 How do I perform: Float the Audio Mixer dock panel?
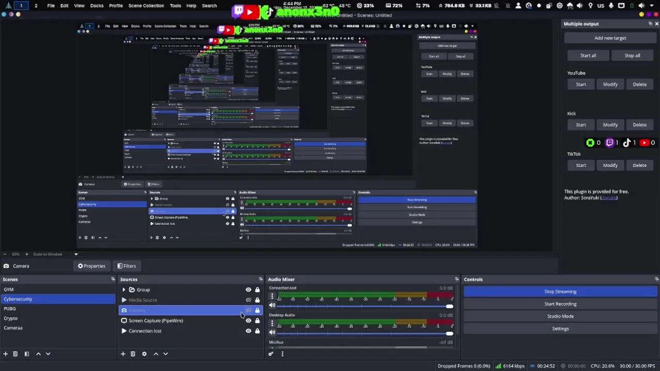[x=456, y=279]
